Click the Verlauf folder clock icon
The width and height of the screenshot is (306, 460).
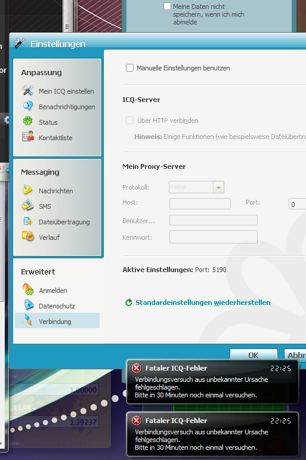coord(28,236)
